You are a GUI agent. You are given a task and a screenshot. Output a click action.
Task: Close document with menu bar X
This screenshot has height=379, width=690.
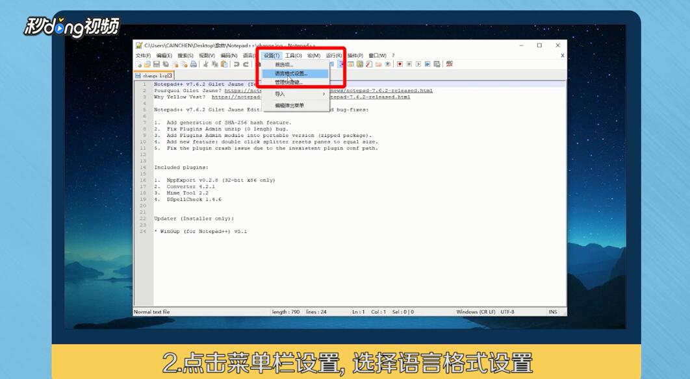point(563,55)
